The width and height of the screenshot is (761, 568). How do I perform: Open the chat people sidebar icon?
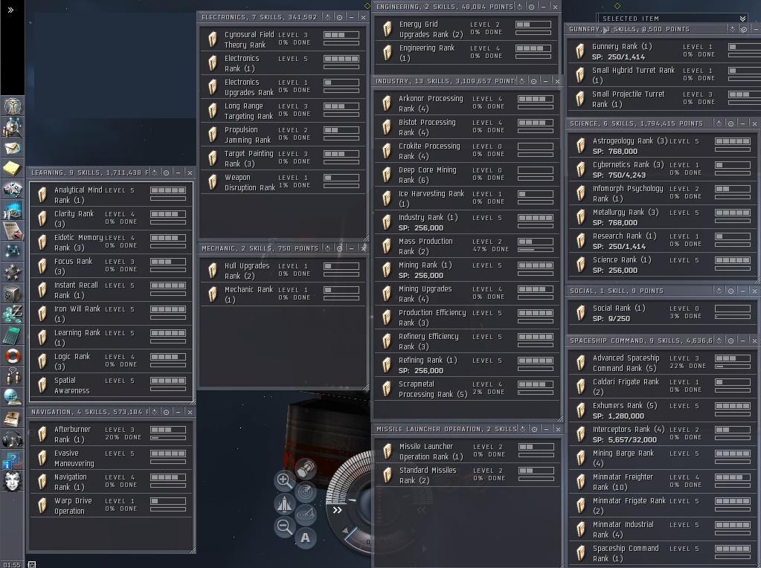coord(12,376)
